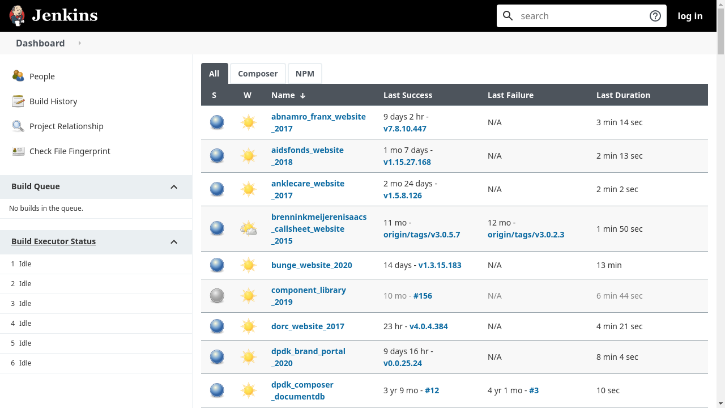Open the People page text link
The width and height of the screenshot is (725, 408).
coord(42,76)
